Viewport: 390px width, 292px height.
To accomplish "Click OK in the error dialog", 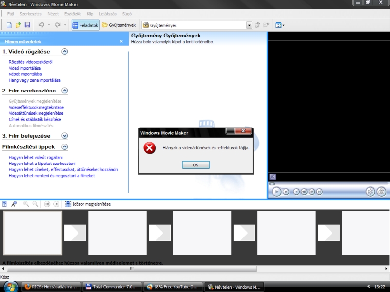I will coord(196,165).
